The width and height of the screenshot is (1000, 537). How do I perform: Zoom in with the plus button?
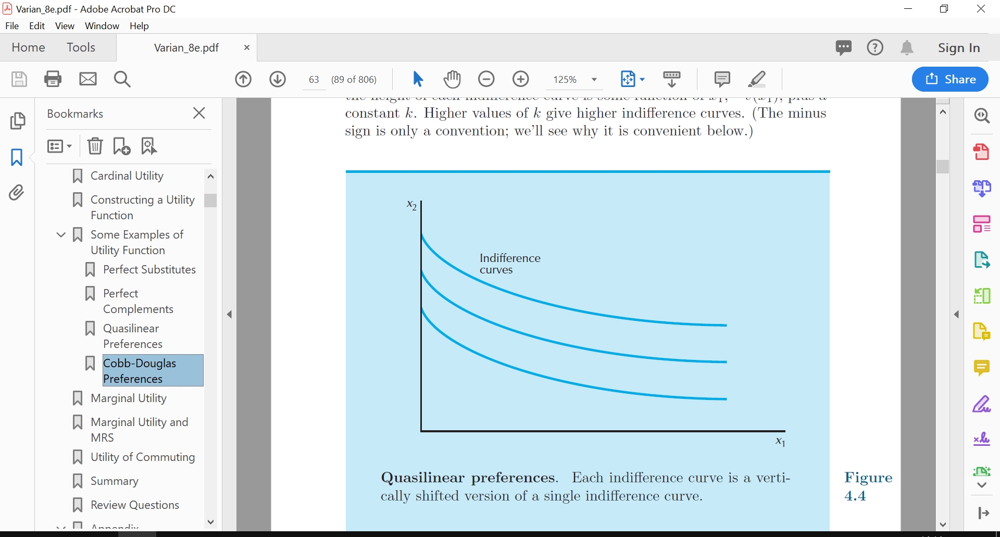521,79
